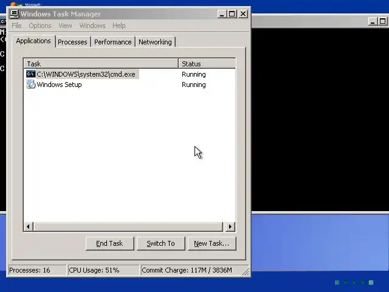Click the Commit Charge status entry
The height and width of the screenshot is (292, 389).
191,270
